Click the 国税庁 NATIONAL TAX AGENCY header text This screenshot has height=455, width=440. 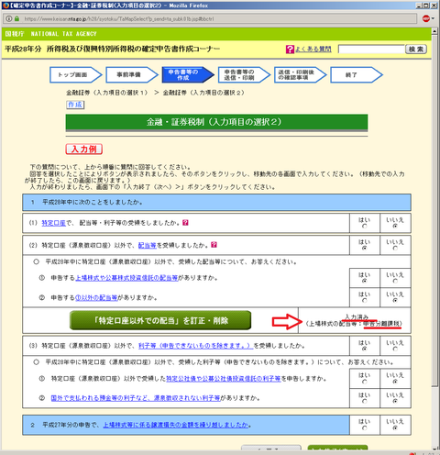click(x=50, y=34)
